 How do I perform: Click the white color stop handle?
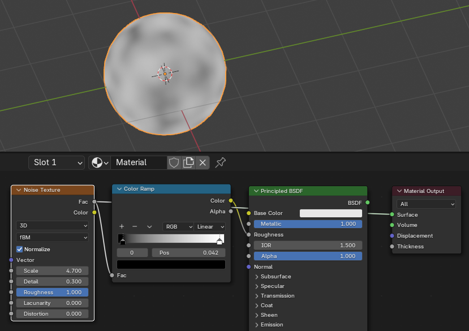click(220, 240)
